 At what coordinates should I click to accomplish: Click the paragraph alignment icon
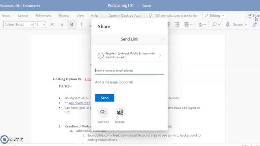click(x=186, y=24)
